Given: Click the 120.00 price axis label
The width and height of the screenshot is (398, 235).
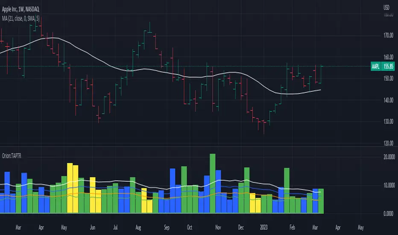Looking at the screenshot, I should (388, 143).
